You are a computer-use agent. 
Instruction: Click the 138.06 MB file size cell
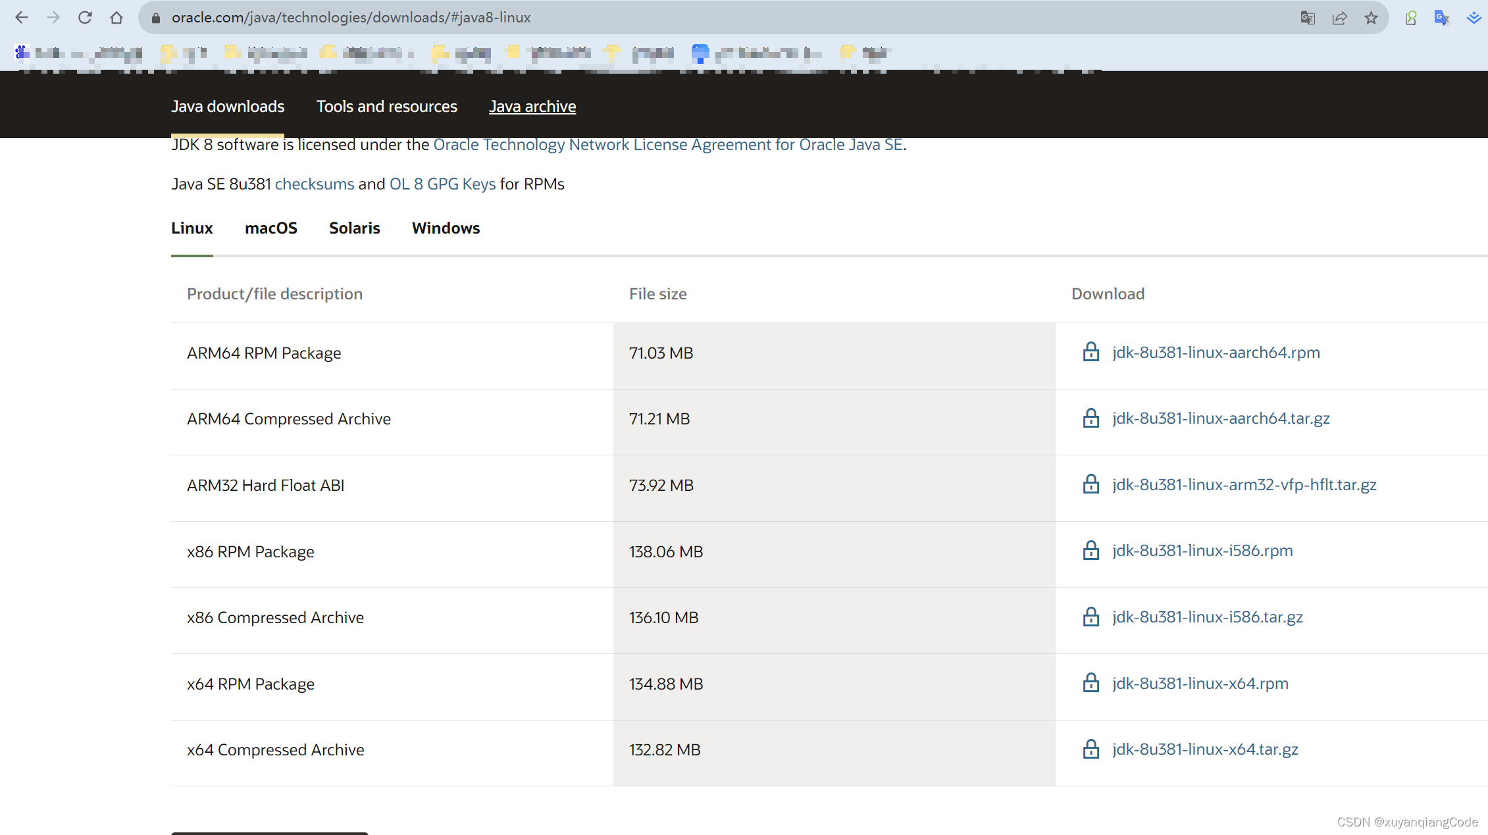click(834, 555)
